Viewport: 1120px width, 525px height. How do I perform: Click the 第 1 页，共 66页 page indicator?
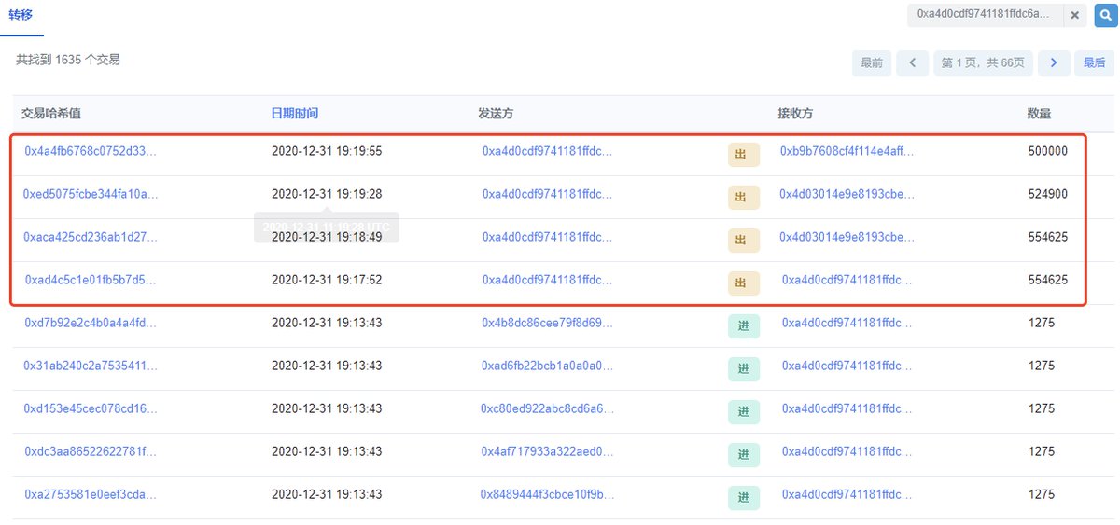(983, 62)
